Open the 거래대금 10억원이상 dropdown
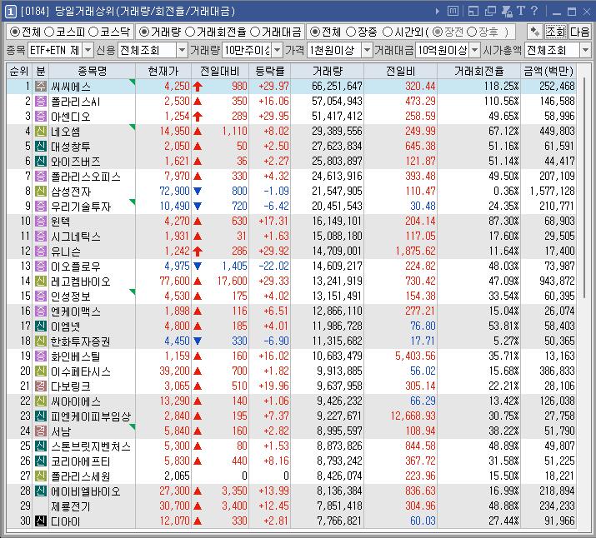The height and width of the screenshot is (538, 596). (474, 50)
